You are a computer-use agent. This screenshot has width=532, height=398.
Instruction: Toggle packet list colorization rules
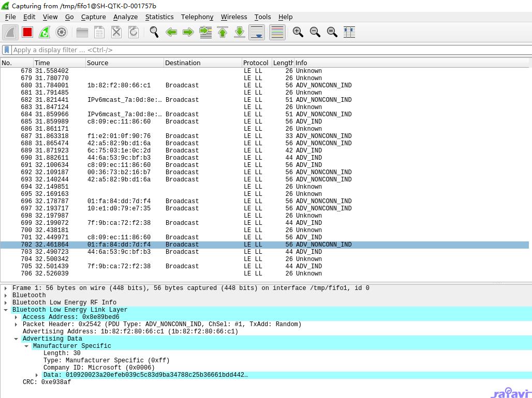277,32
